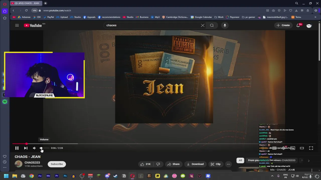Show more filter chips with right arrow
321x180 pixels.
pos(308,160)
